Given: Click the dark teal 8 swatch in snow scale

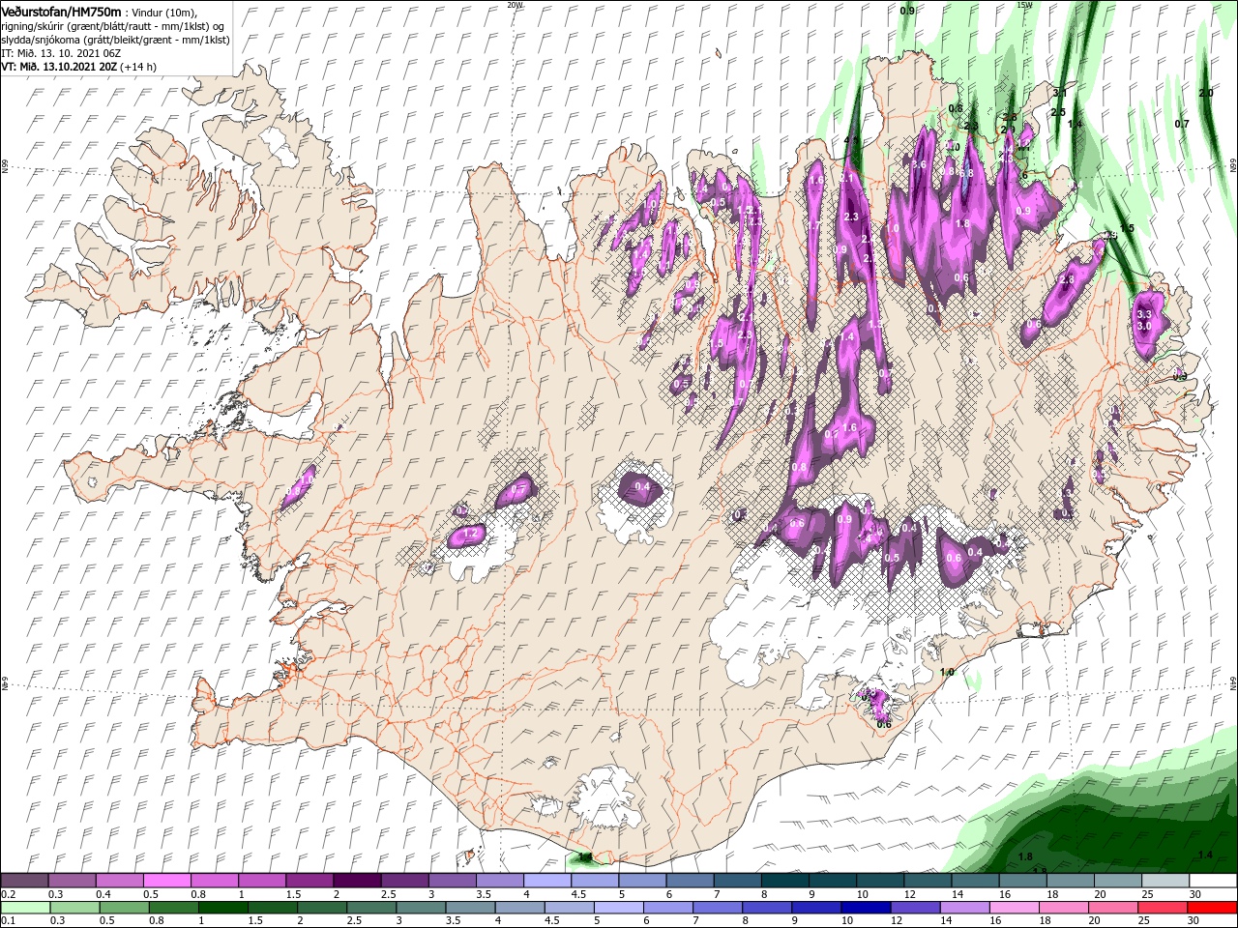Looking at the screenshot, I should tap(784, 881).
